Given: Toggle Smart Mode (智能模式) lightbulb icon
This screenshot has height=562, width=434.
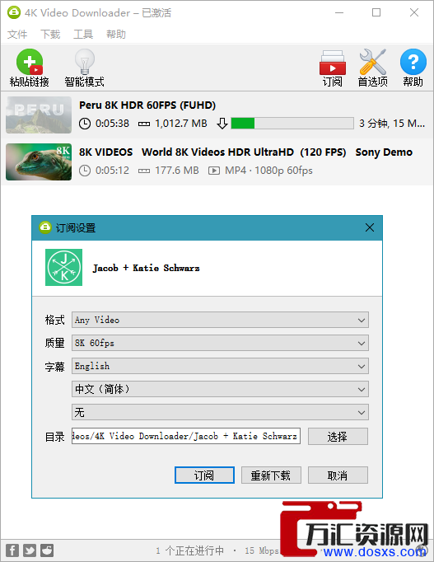Looking at the screenshot, I should (x=85, y=62).
